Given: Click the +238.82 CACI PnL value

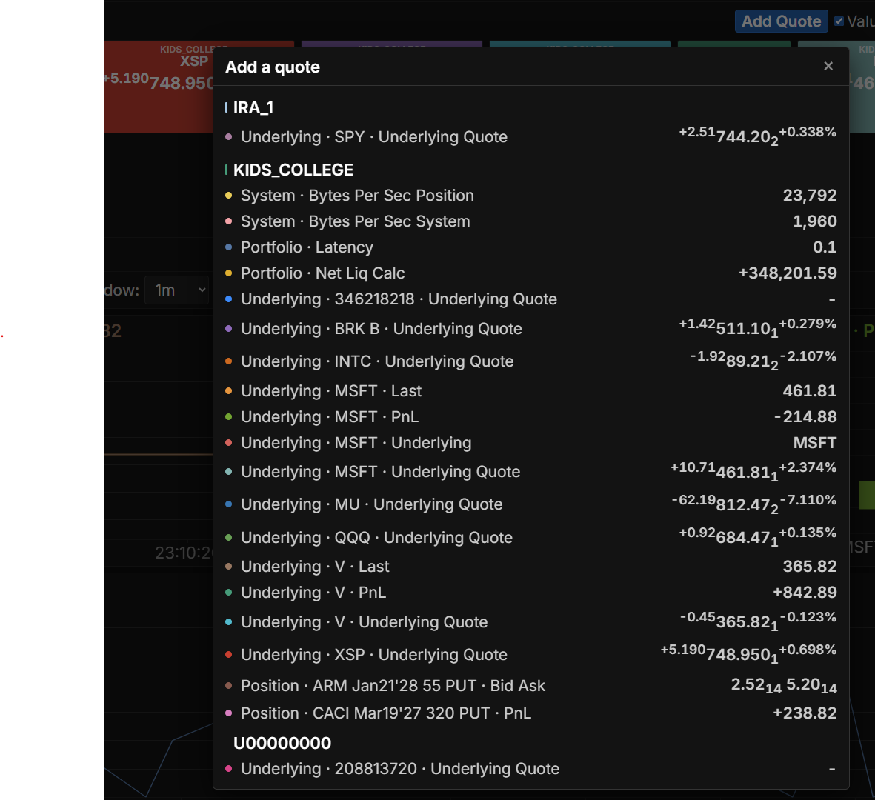Looking at the screenshot, I should (x=805, y=713).
